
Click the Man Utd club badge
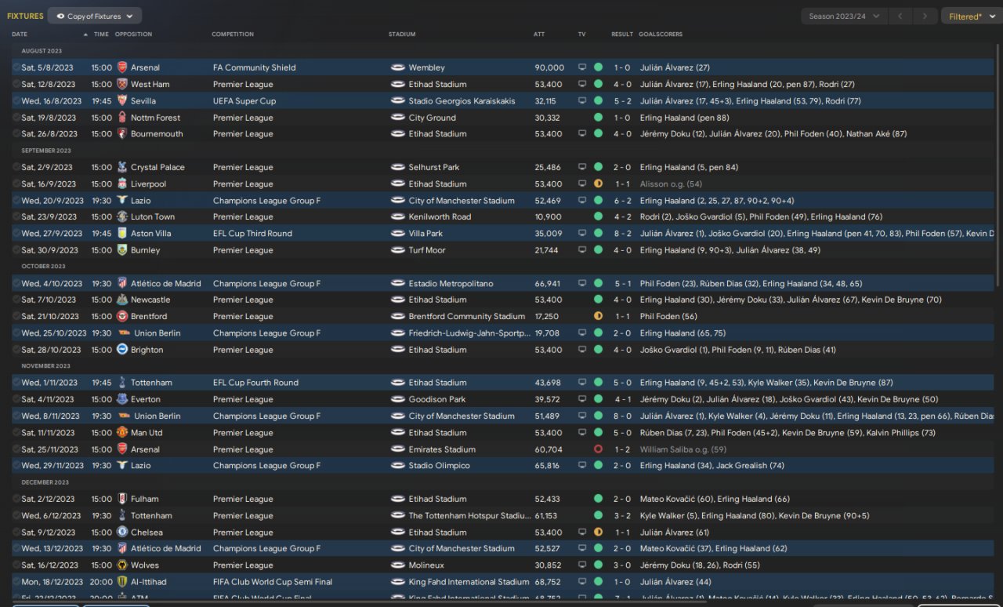point(121,433)
